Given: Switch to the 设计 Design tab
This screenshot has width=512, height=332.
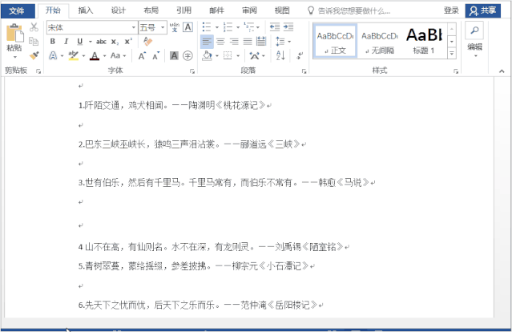Looking at the screenshot, I should (119, 10).
